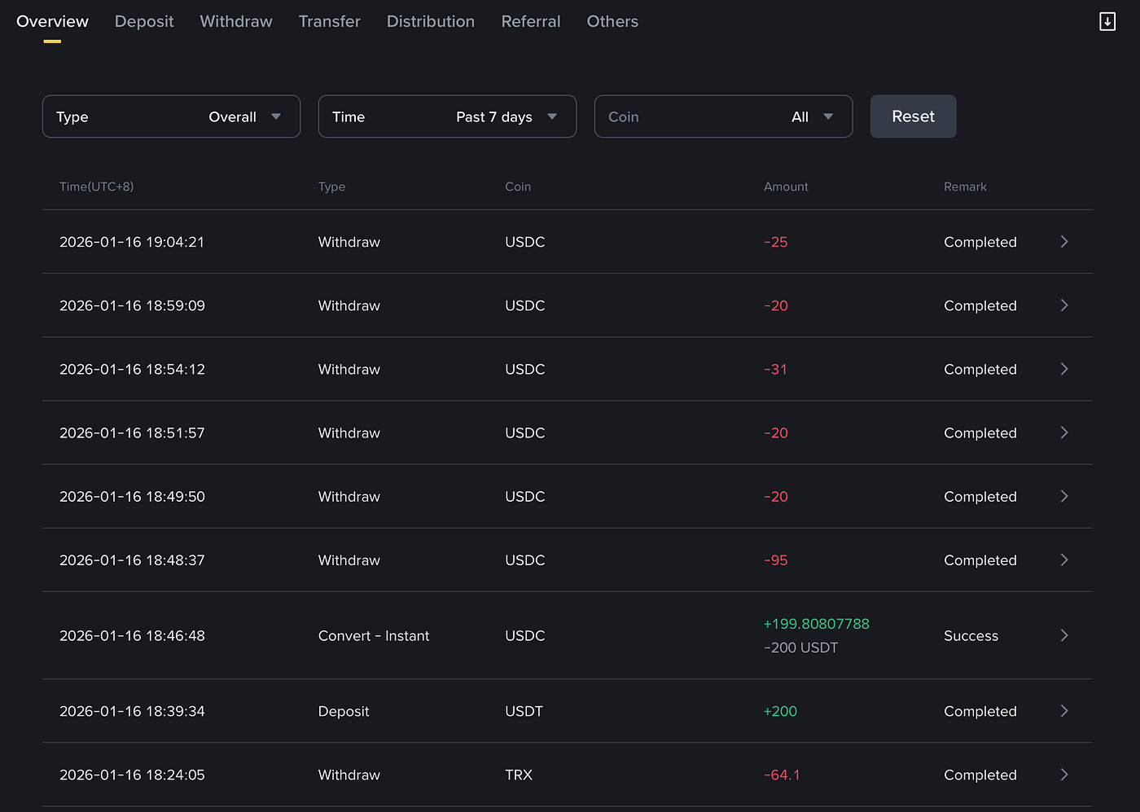This screenshot has height=812, width=1140.
Task: Click the Type column header
Action: [331, 187]
